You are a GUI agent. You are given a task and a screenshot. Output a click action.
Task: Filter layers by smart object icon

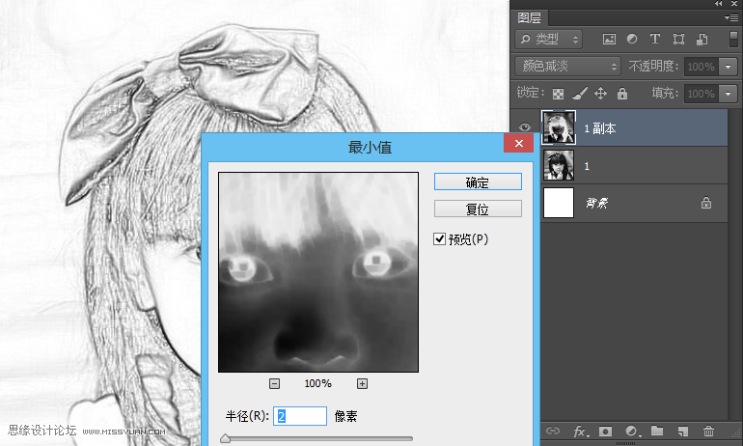[x=702, y=40]
